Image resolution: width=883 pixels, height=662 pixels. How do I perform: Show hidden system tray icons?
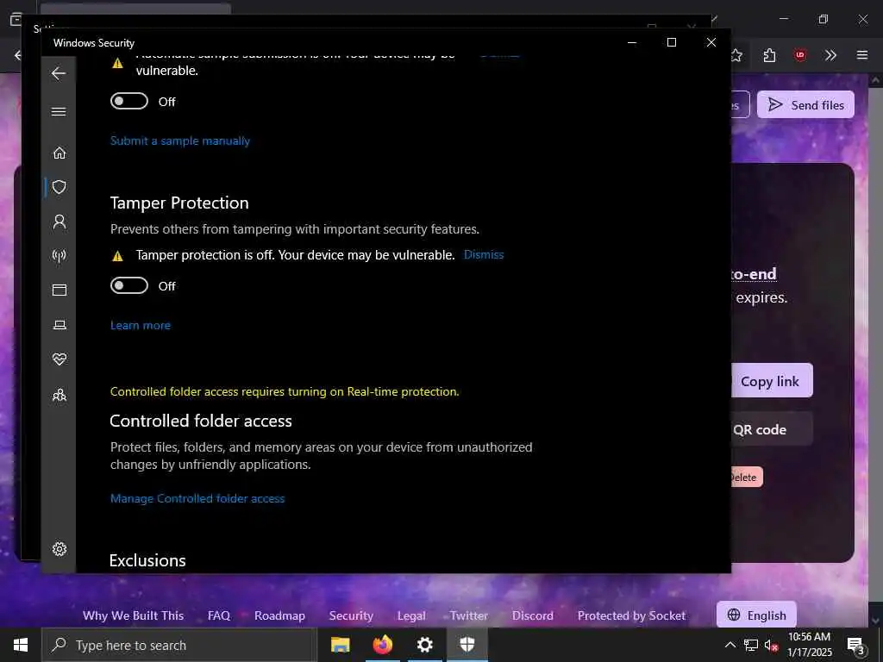(x=730, y=645)
